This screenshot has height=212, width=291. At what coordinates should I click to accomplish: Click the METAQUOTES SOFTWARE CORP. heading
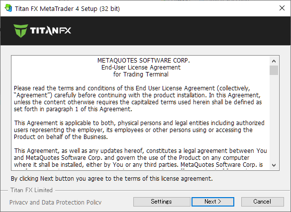144,61
